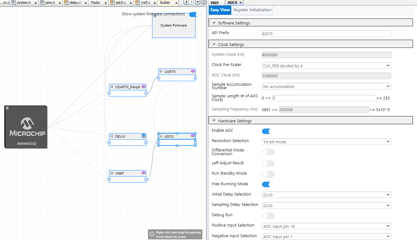Viewport: 417px width, 240px height.
Task: Open the Register Initialization tab
Action: pos(252,10)
